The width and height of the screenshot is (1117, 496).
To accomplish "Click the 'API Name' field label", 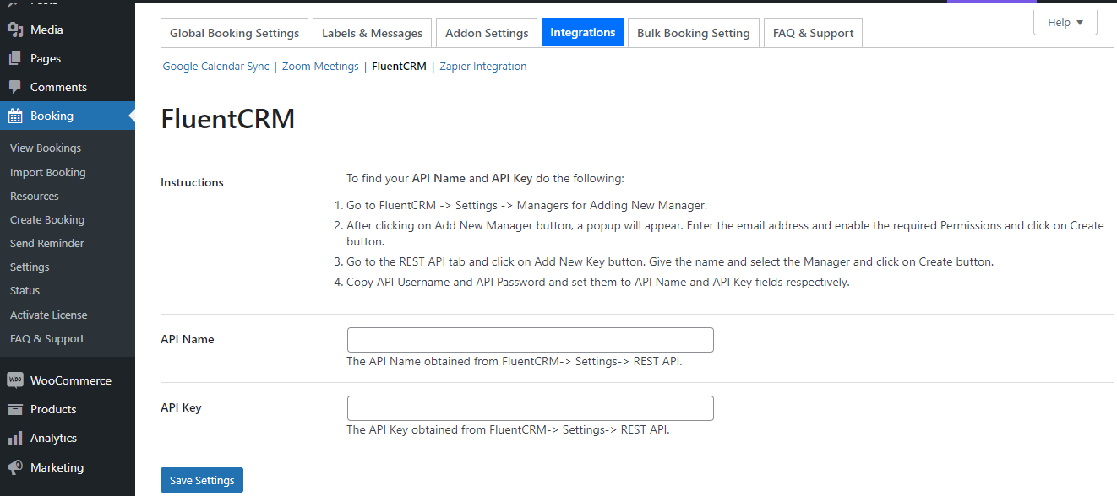I will click(x=188, y=339).
